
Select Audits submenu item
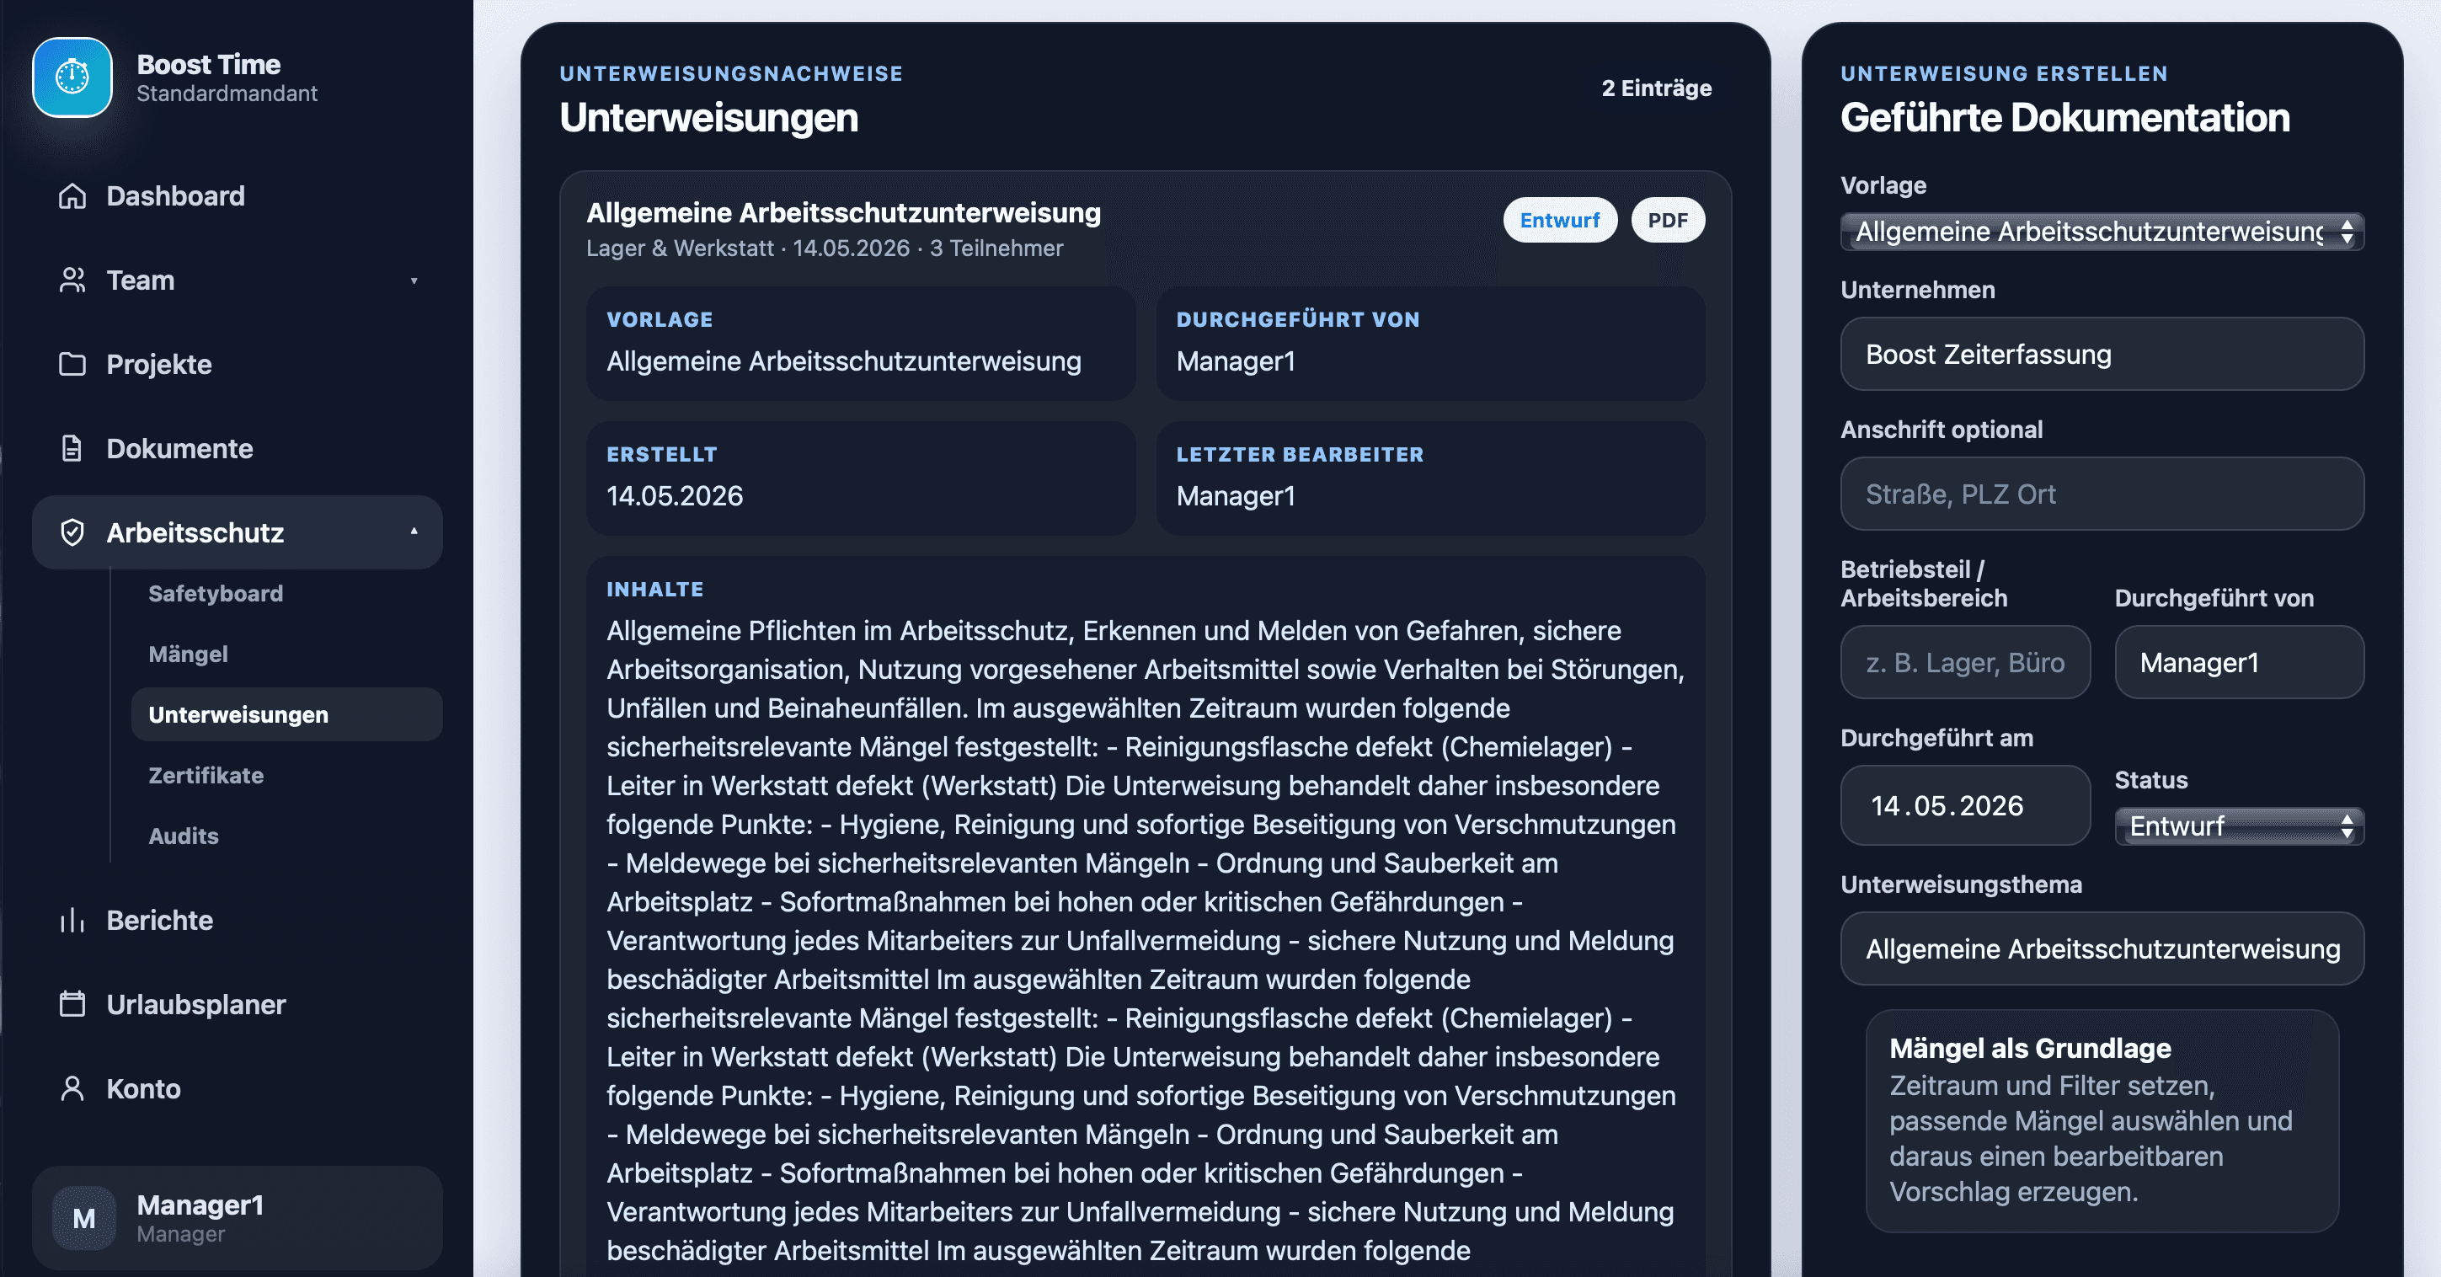[286, 836]
